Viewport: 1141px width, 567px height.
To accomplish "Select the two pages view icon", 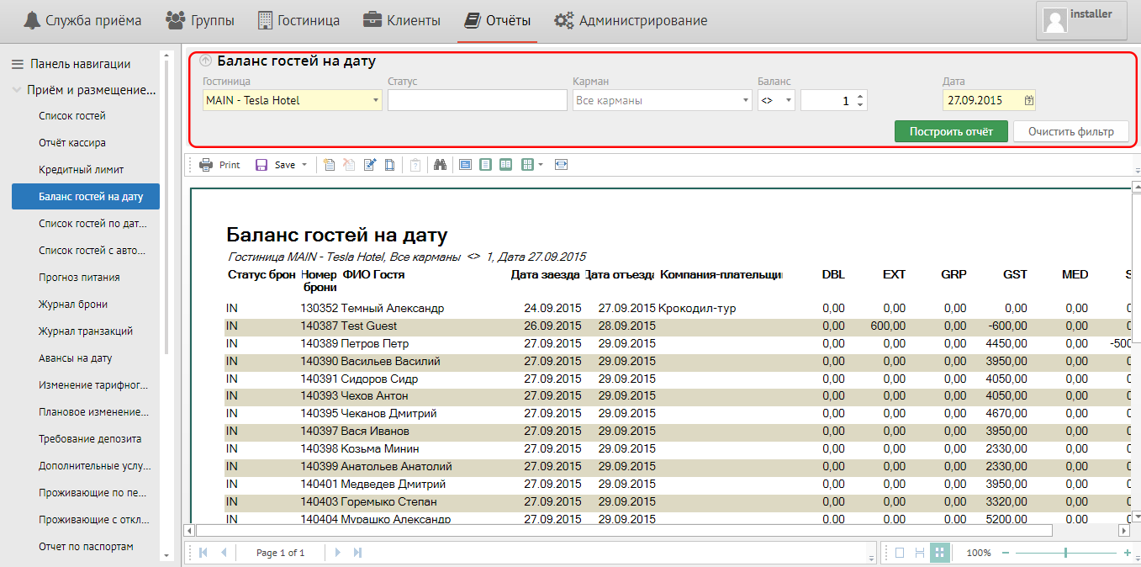I will click(506, 165).
